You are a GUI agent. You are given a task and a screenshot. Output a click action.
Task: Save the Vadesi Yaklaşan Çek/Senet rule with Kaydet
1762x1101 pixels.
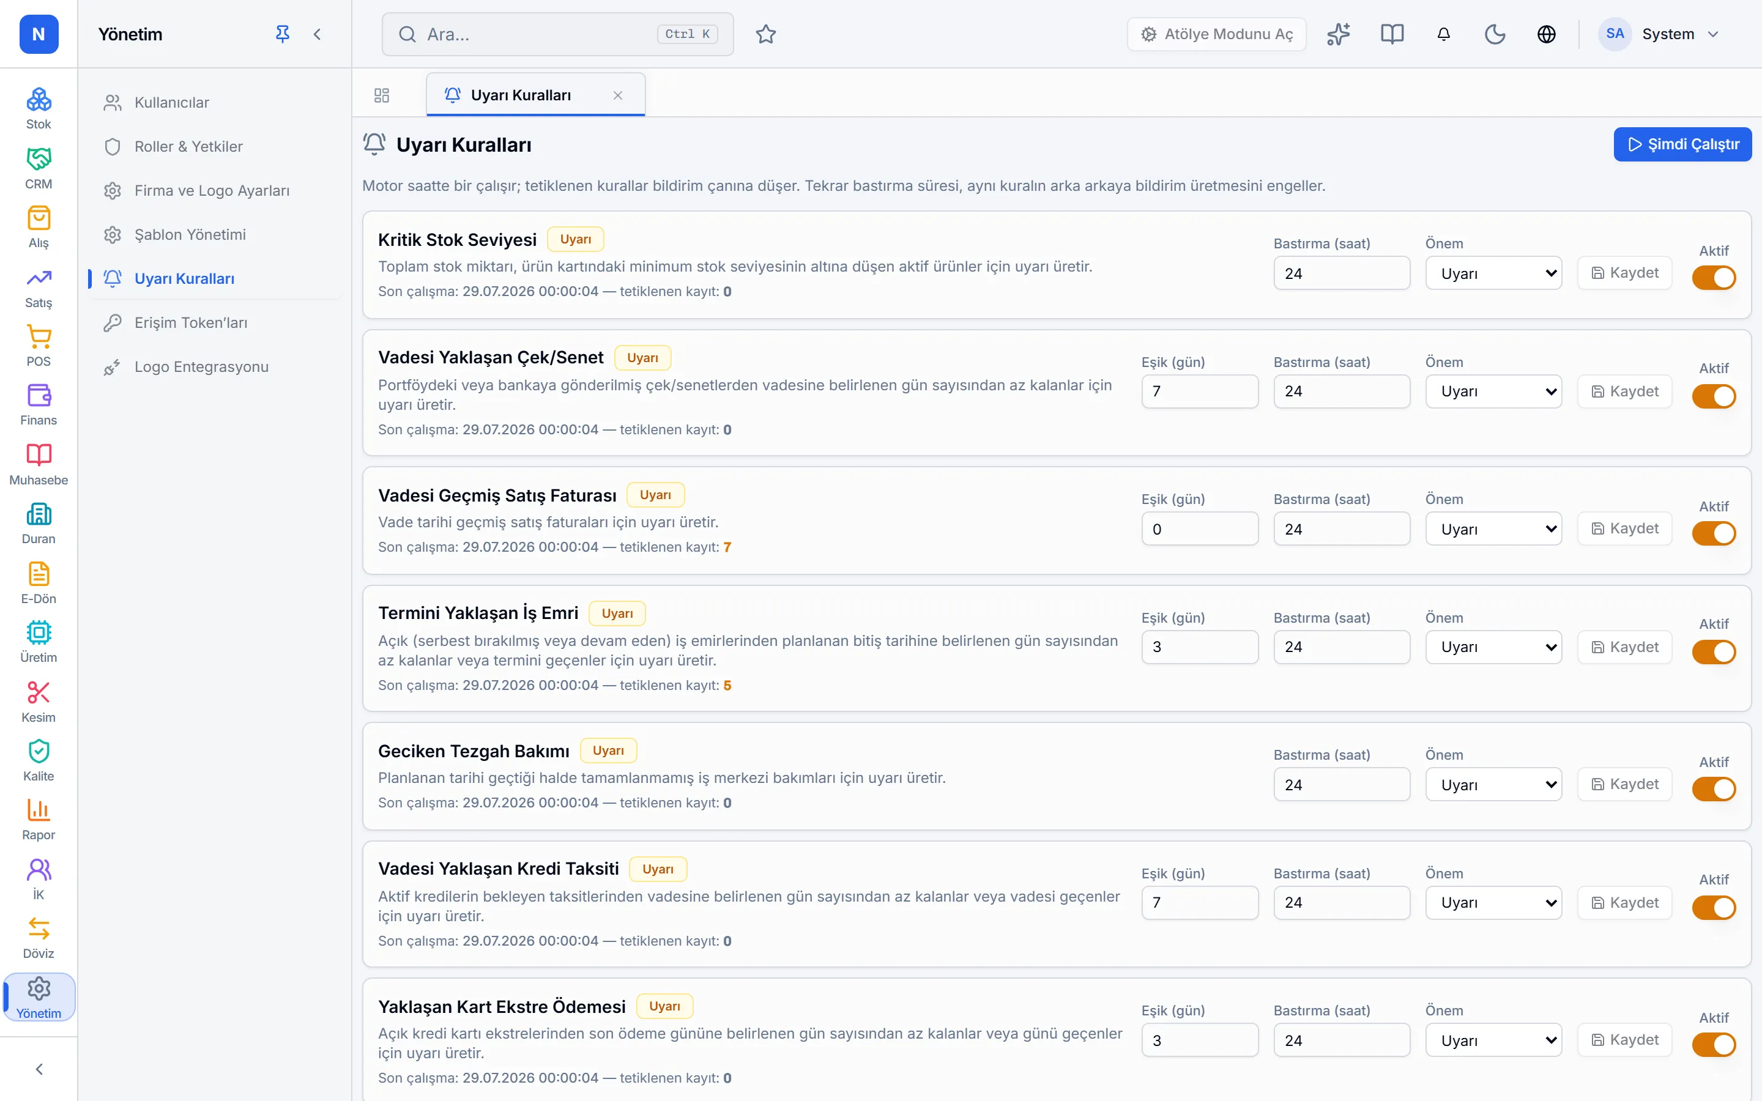point(1624,391)
